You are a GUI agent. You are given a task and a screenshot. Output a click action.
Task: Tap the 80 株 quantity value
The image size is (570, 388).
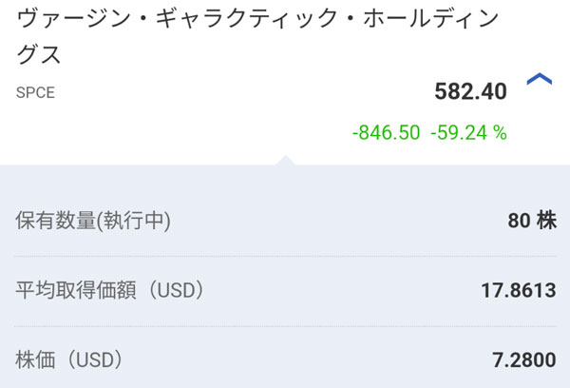pyautogui.click(x=531, y=222)
